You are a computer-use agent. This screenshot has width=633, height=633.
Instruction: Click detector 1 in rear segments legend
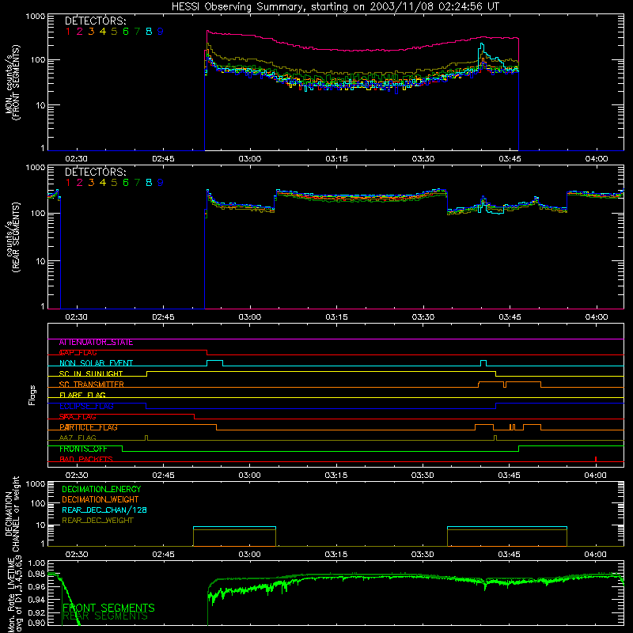pos(68,183)
